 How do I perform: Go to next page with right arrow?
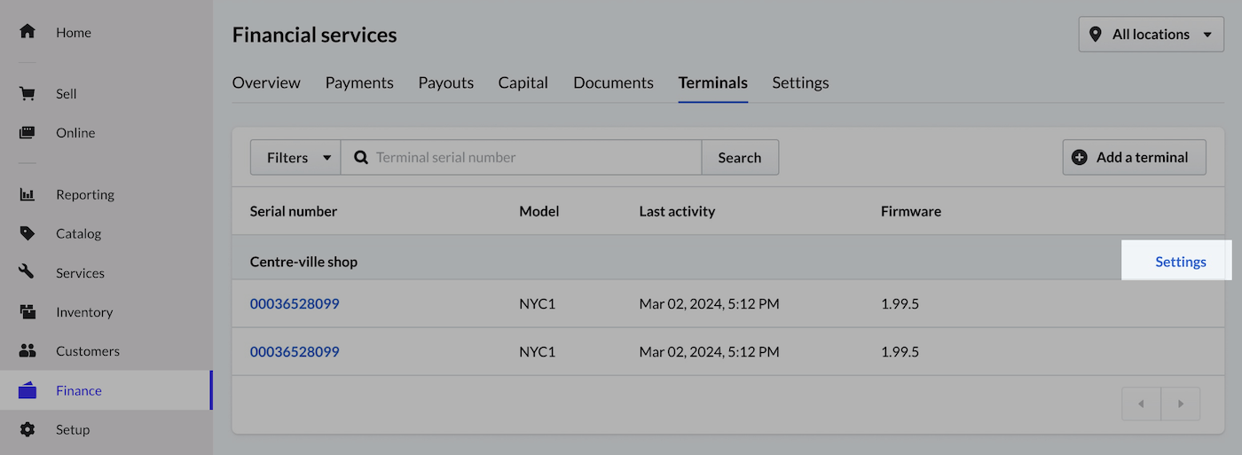[x=1180, y=404]
